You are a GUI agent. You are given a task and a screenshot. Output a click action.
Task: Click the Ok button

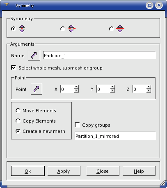[x=28, y=171]
